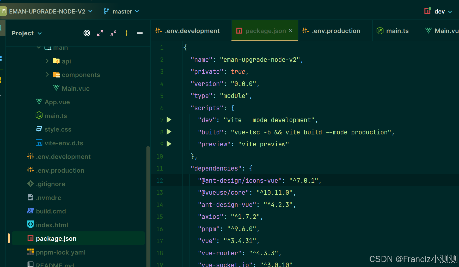Screen dimensions: 459x267
Task: Collapse all items in Project panel
Action: [113, 33]
